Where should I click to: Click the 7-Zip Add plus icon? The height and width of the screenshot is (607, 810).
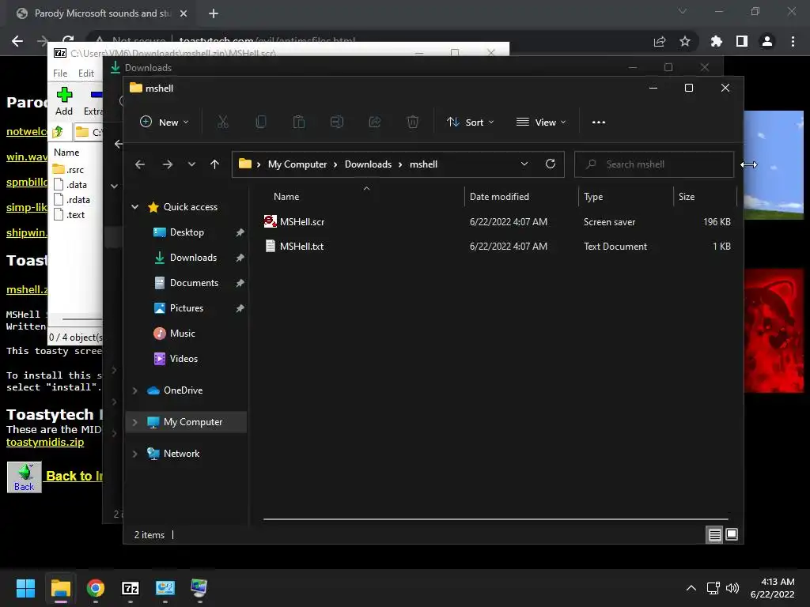coord(64,101)
